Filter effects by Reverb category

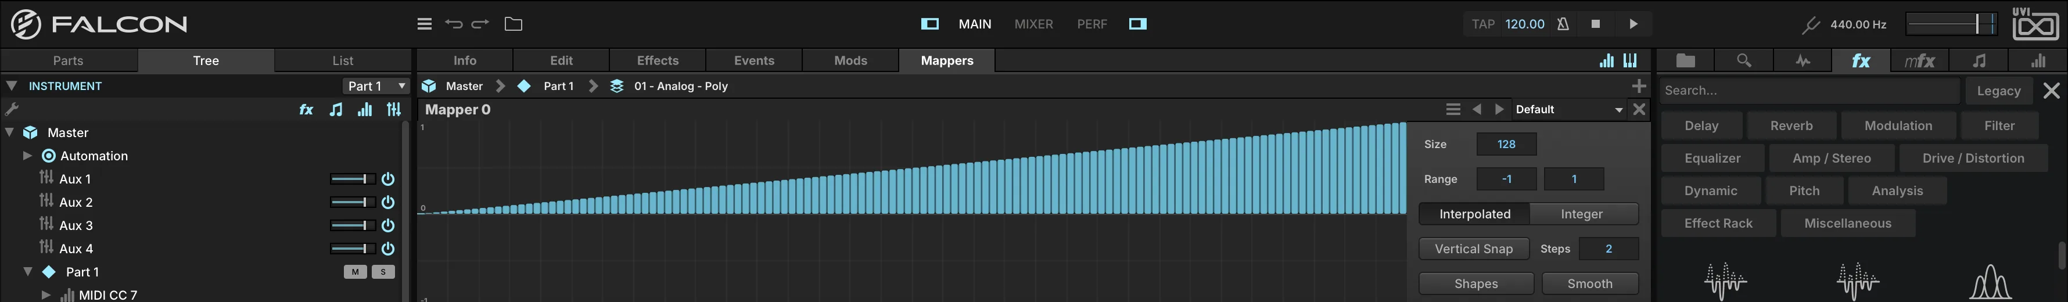[1791, 125]
